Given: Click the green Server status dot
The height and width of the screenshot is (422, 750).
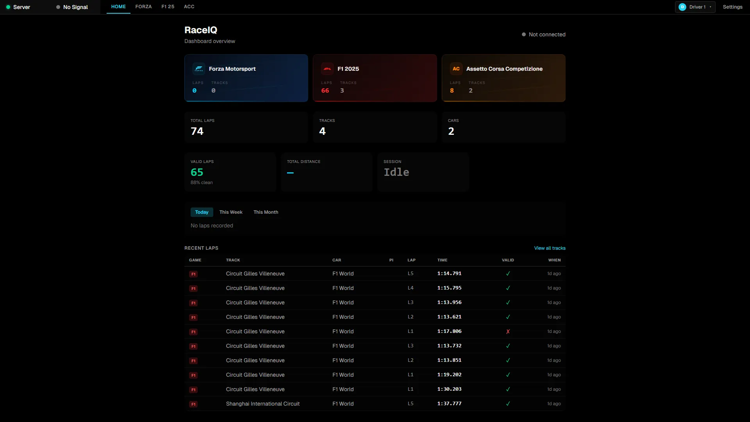Looking at the screenshot, I should click(x=8, y=7).
